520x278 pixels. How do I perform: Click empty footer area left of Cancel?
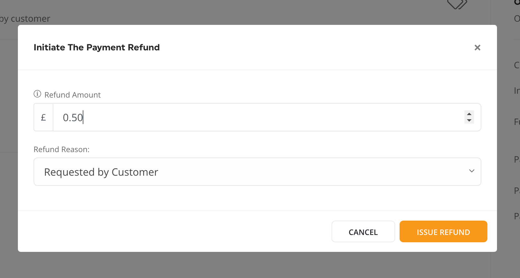point(172,231)
